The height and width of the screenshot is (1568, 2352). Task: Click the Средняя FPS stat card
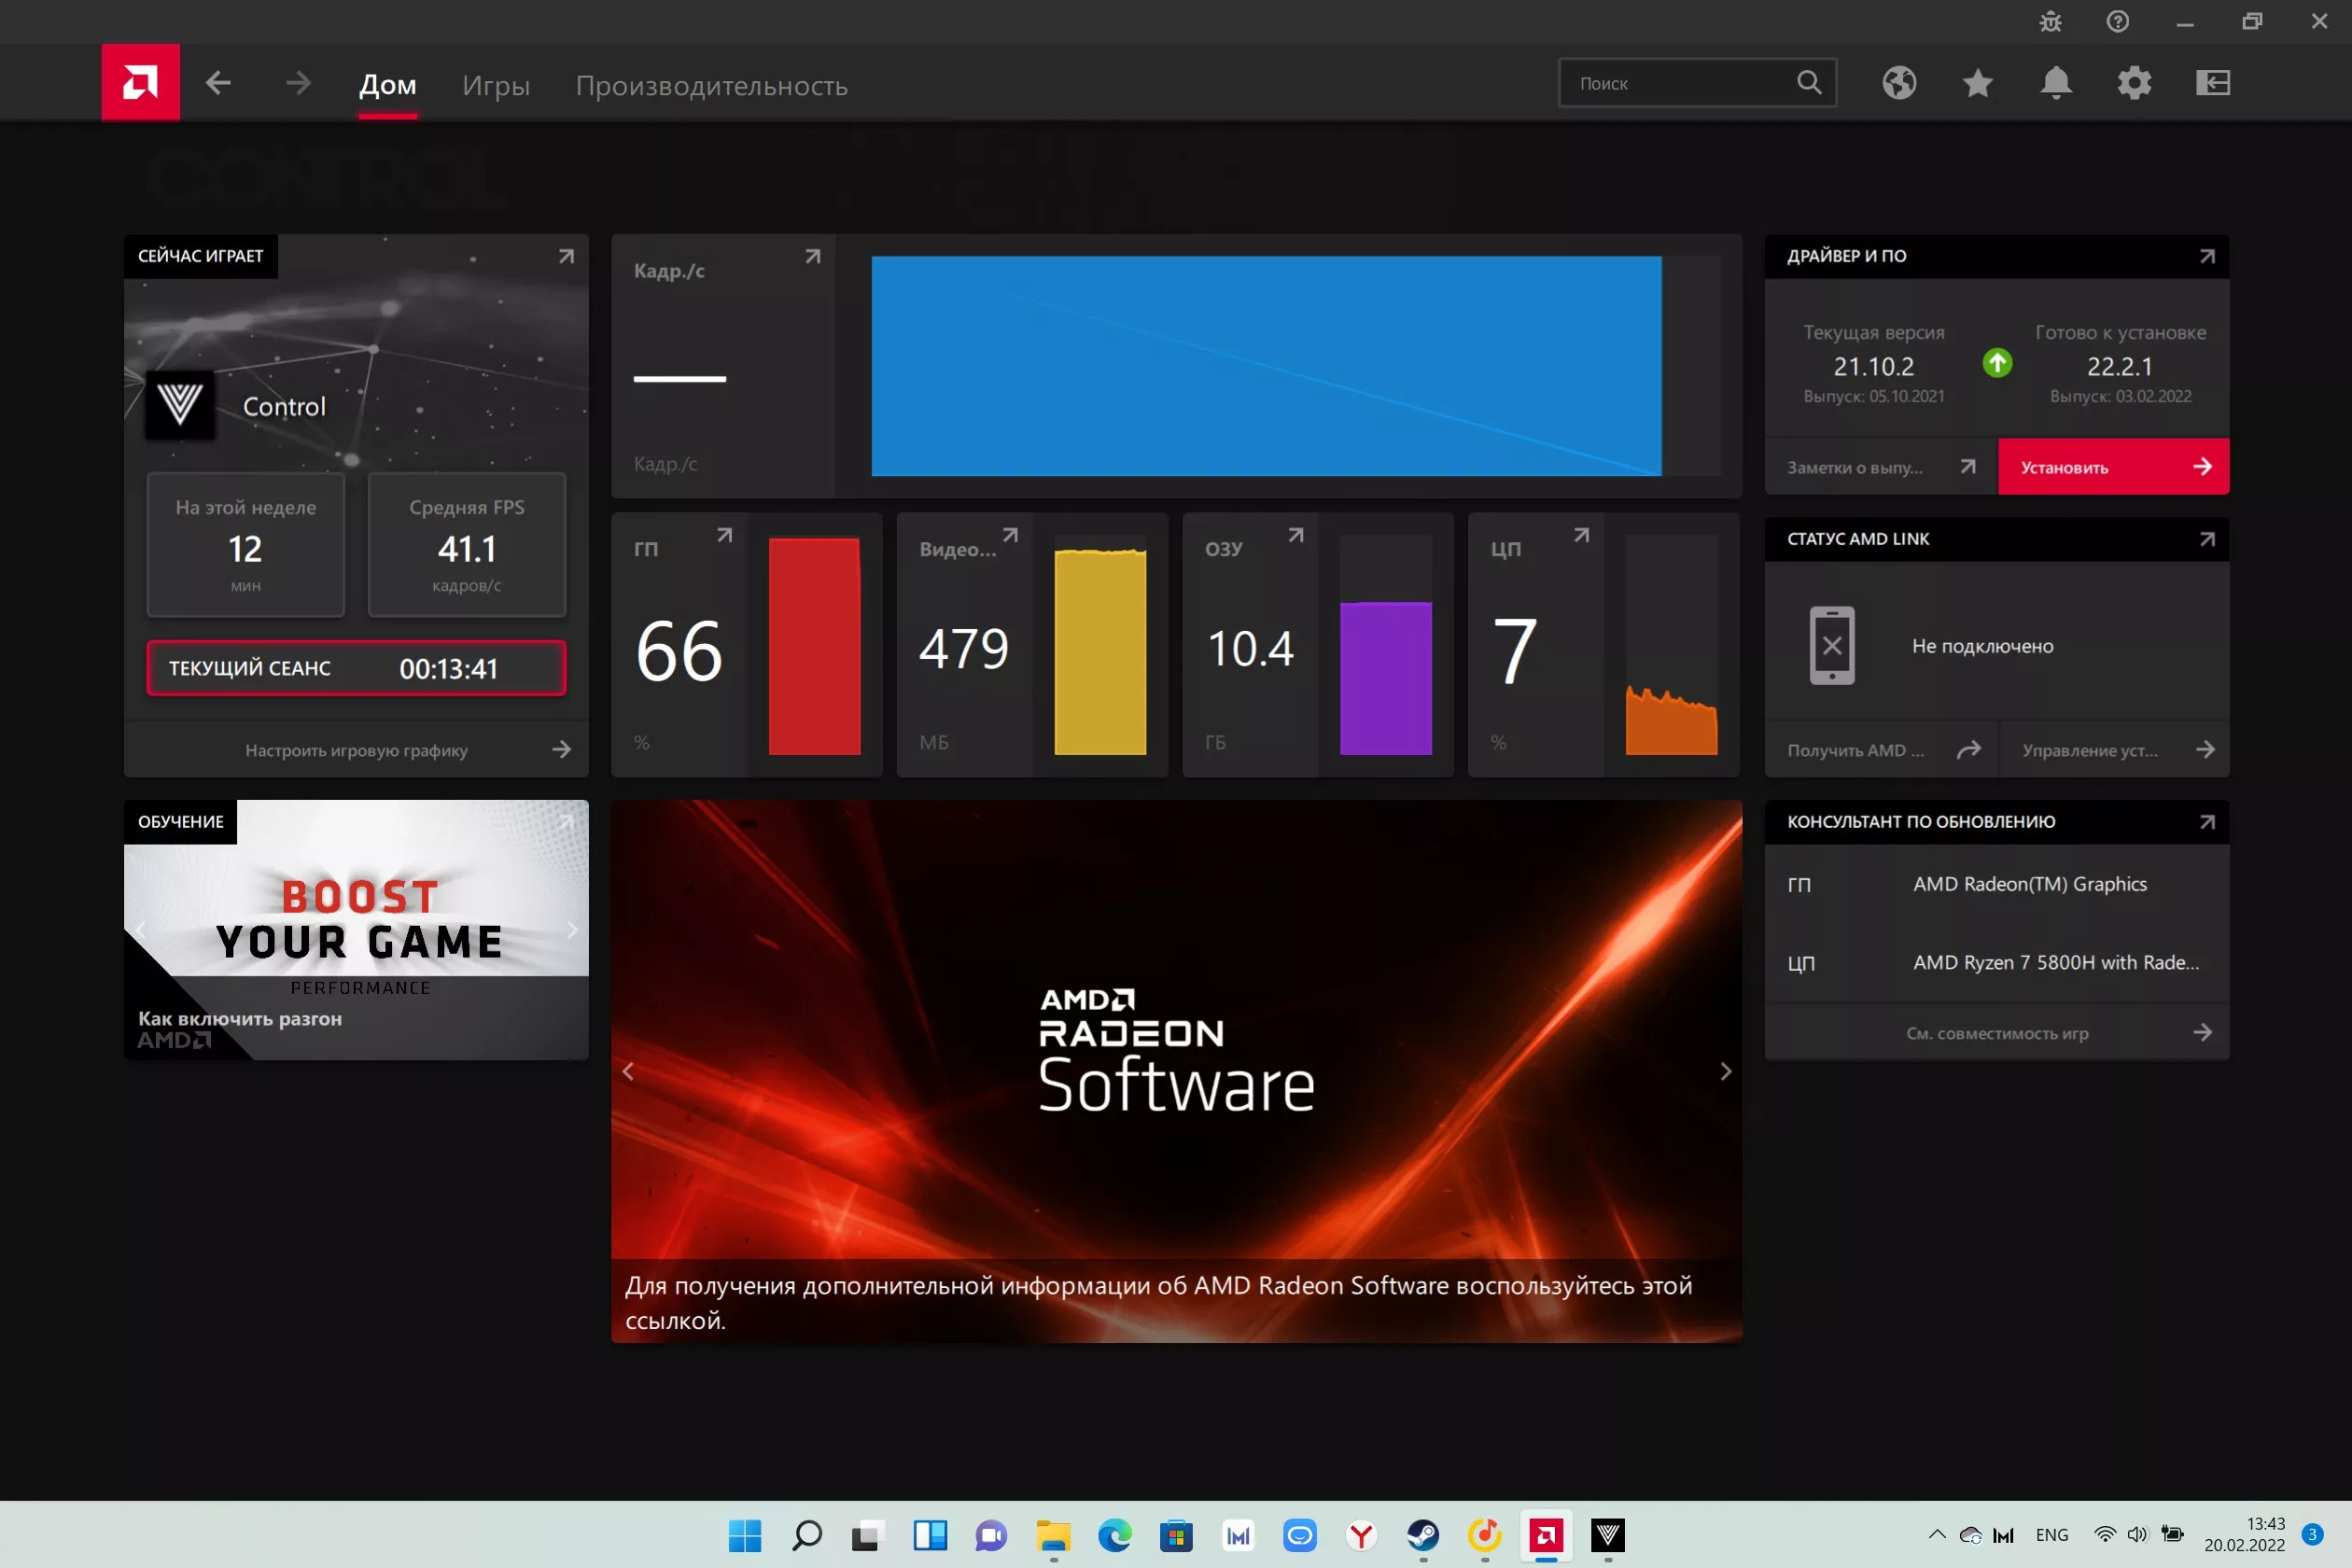click(x=467, y=545)
